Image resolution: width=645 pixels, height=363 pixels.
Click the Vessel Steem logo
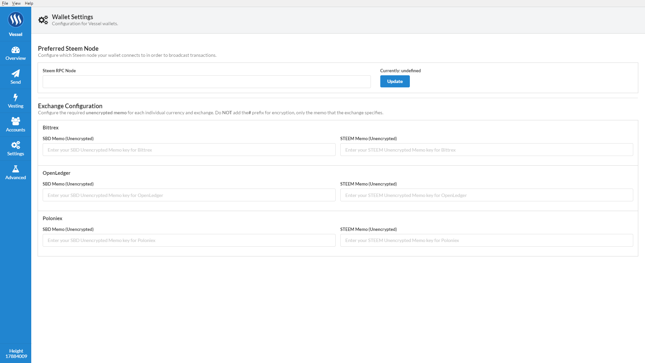15,19
